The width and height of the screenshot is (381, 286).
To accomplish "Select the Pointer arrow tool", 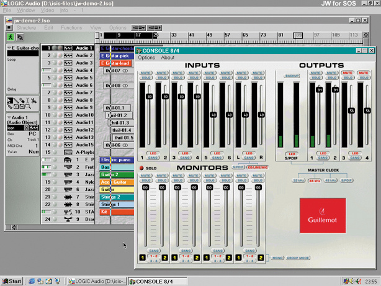I will [10, 101].
